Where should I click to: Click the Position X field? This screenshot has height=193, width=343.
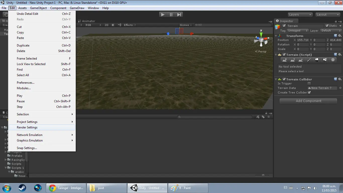click(x=303, y=40)
